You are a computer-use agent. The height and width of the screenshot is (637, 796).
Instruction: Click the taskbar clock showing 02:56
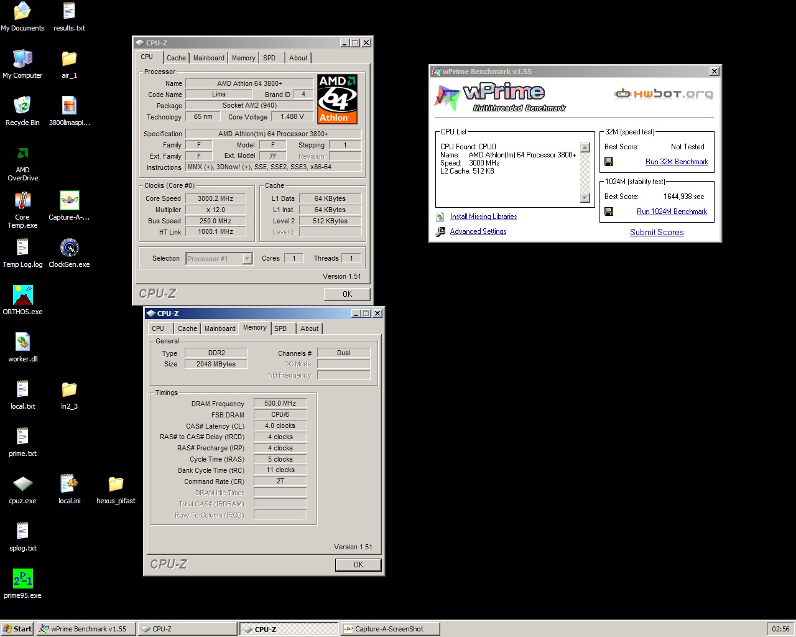(780, 629)
